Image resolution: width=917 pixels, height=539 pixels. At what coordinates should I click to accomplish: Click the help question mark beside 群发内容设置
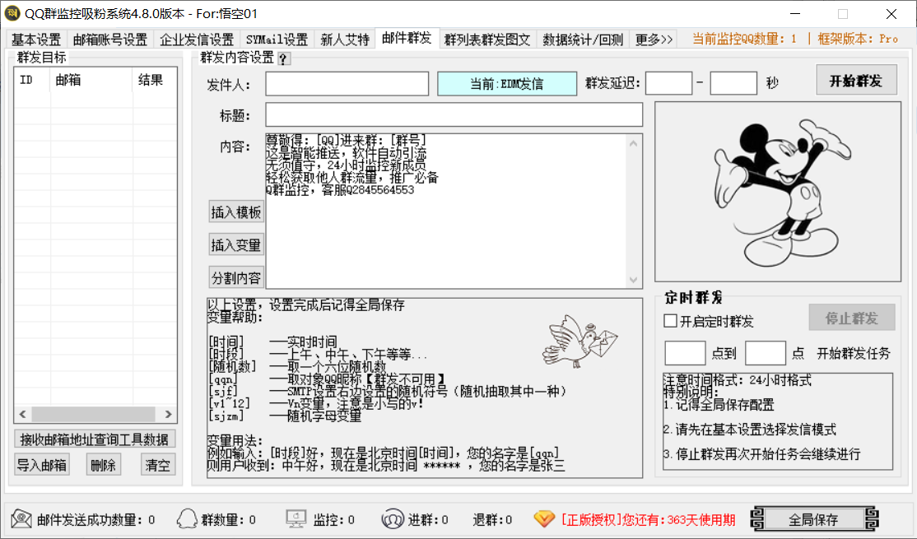pos(283,58)
